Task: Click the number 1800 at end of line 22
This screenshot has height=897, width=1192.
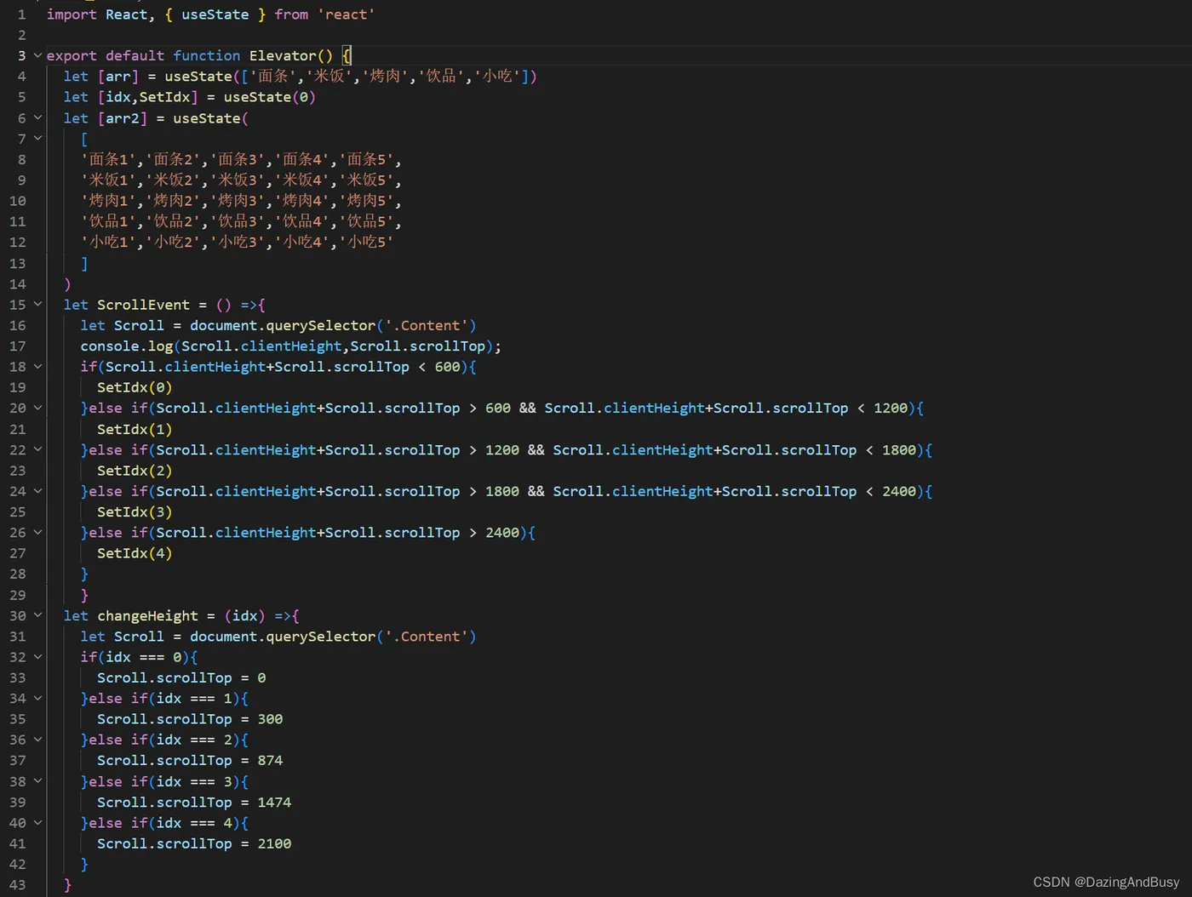Action: [x=899, y=449]
